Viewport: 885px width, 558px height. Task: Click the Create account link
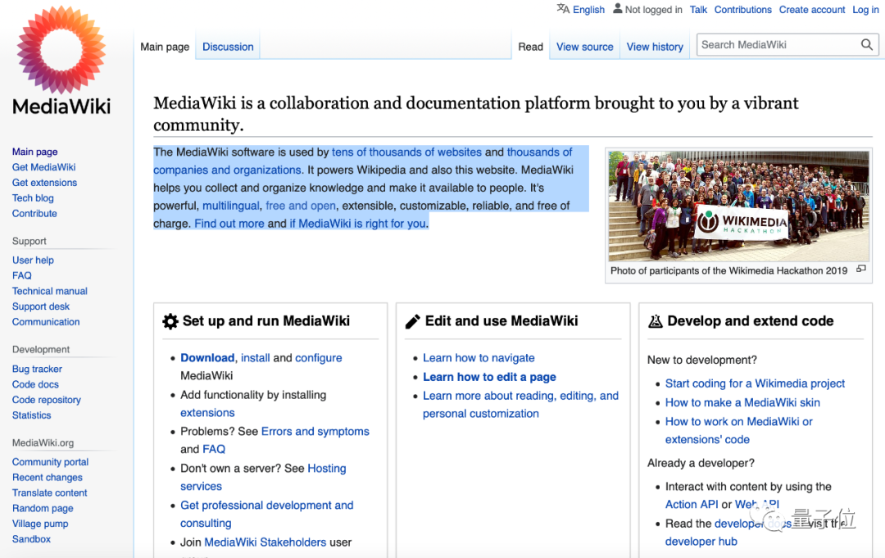tap(811, 10)
